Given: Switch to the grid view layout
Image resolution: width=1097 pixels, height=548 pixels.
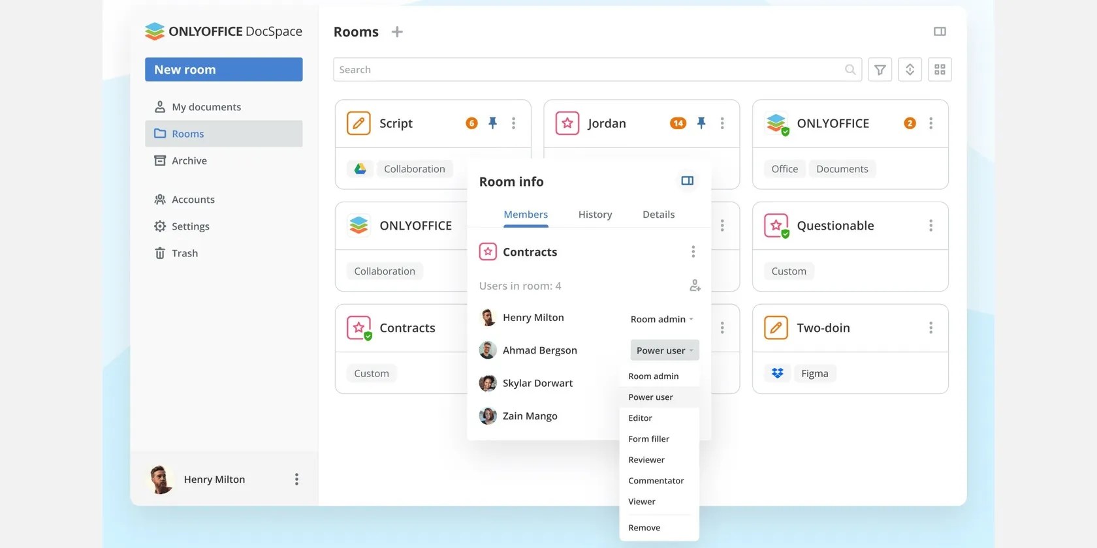Looking at the screenshot, I should [x=940, y=70].
